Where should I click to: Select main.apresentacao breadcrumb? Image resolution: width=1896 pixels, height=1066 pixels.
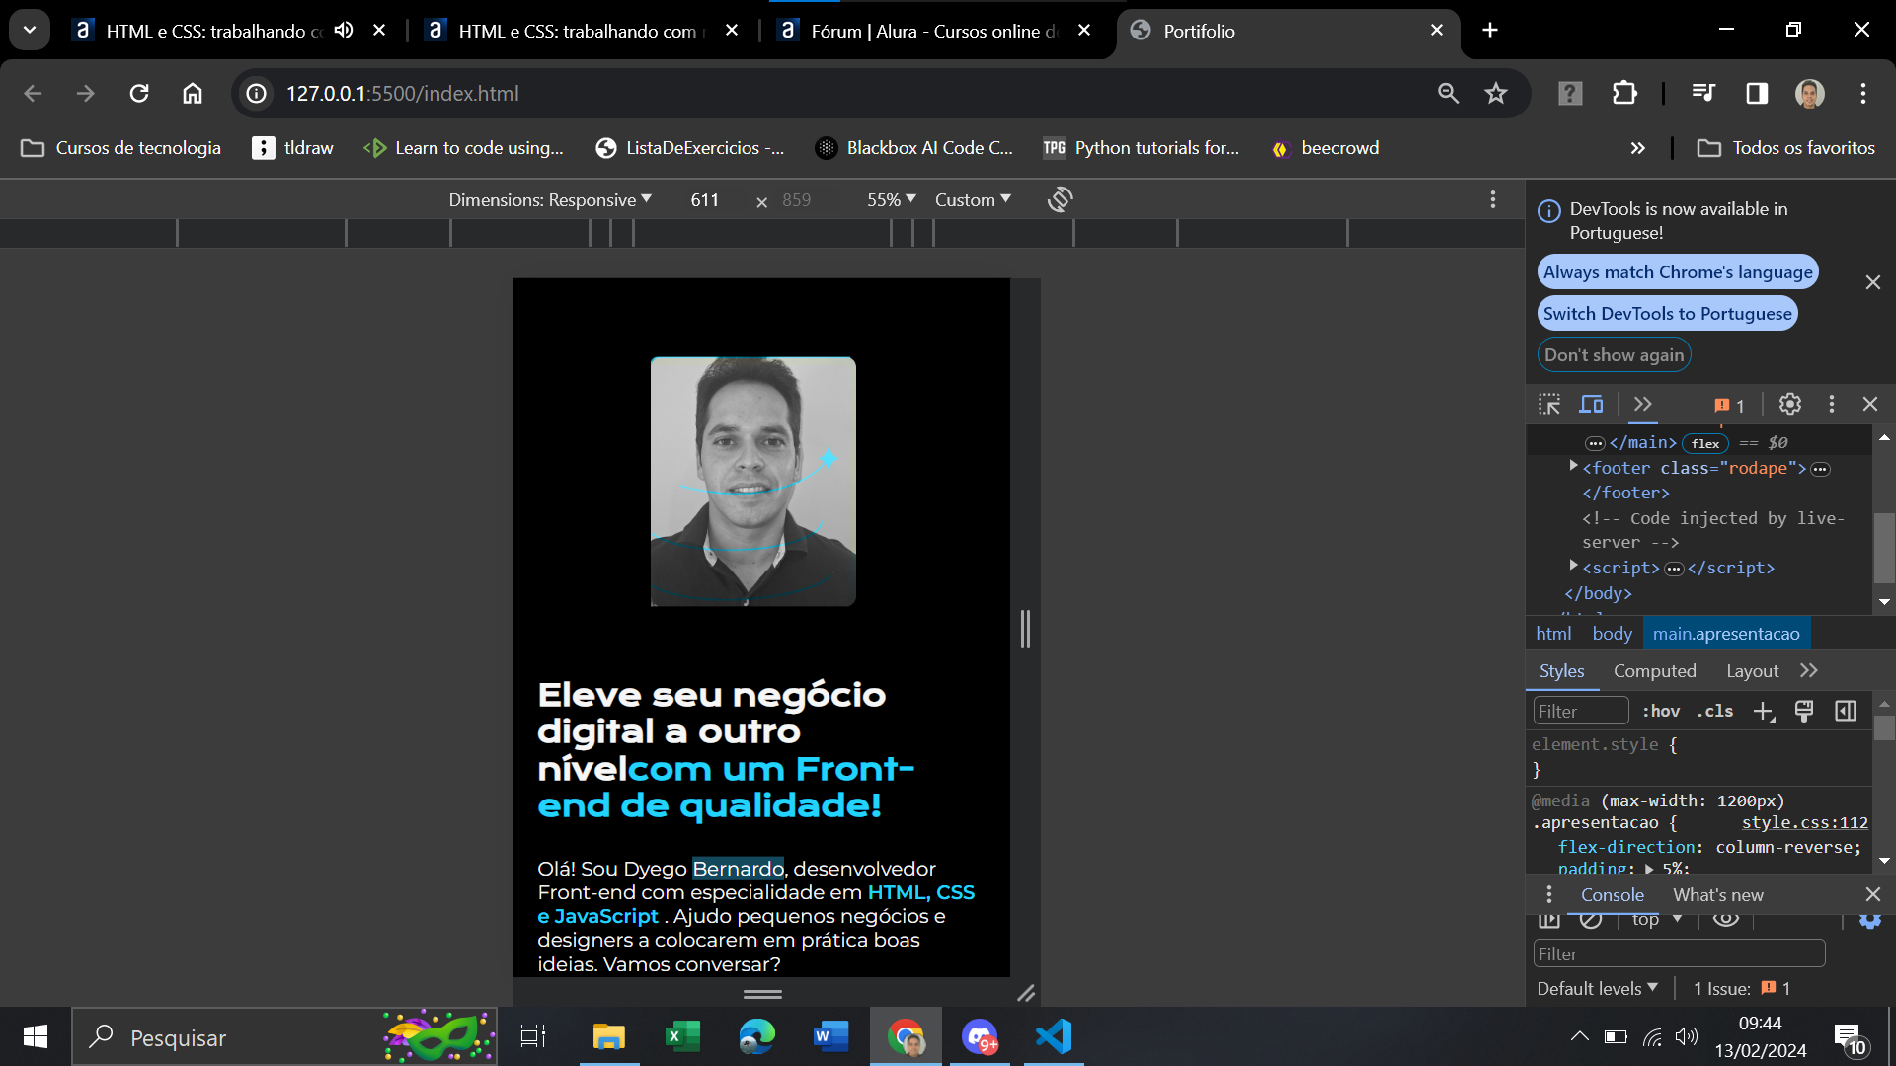1726,634
